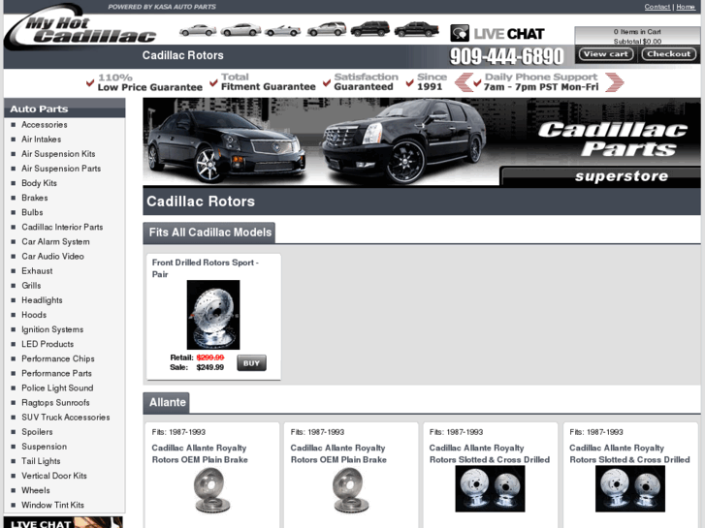
Task: Open Exhaust category
Action: pos(37,271)
